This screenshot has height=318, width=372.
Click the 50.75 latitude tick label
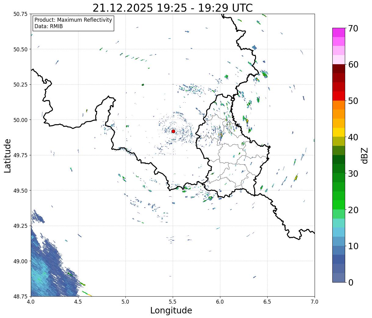tap(20, 14)
